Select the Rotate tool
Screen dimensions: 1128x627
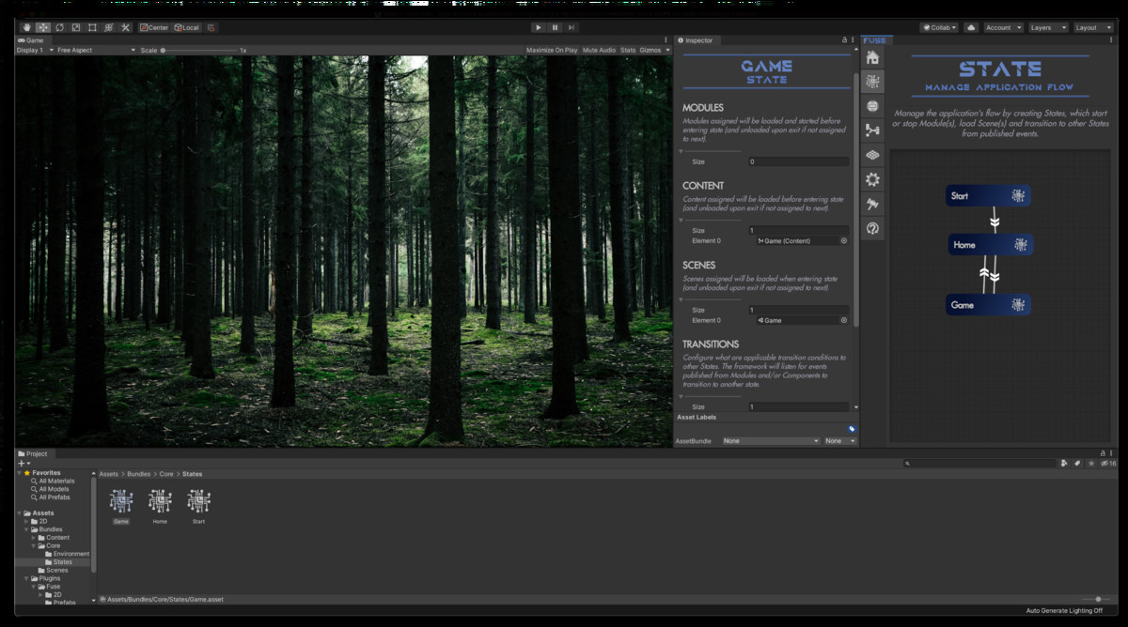(59, 27)
